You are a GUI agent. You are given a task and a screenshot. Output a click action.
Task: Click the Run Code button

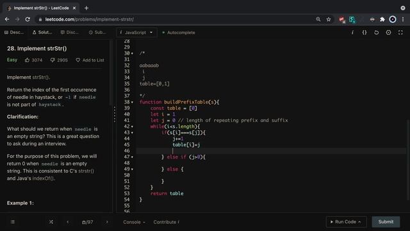[346, 222]
